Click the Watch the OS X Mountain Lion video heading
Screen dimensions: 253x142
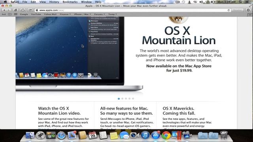pyautogui.click(x=59, y=111)
